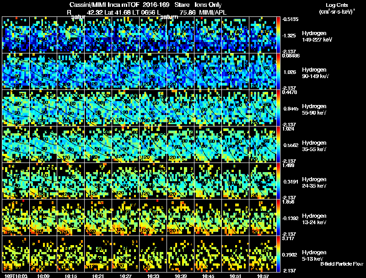Click the '16:33' time label
The height and width of the screenshot is (278, 366).
coord(153,276)
